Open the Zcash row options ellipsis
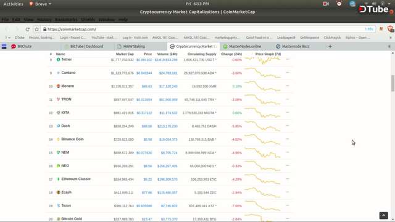This screenshot has height=222, width=395. 288,192
